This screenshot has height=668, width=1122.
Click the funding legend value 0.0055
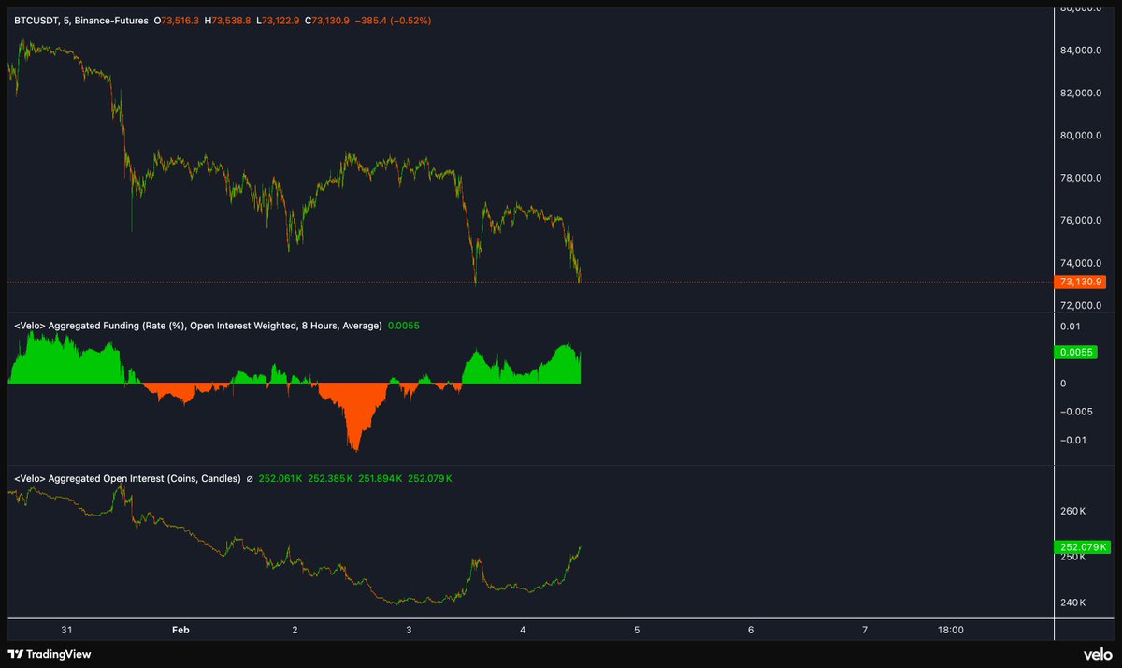(402, 326)
